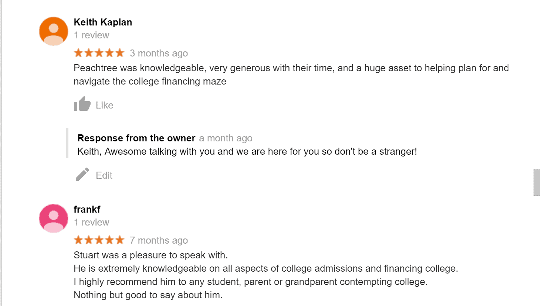The height and width of the screenshot is (306, 555).
Task: Click the vertical scrollbar thumb on the right
Action: click(537, 182)
